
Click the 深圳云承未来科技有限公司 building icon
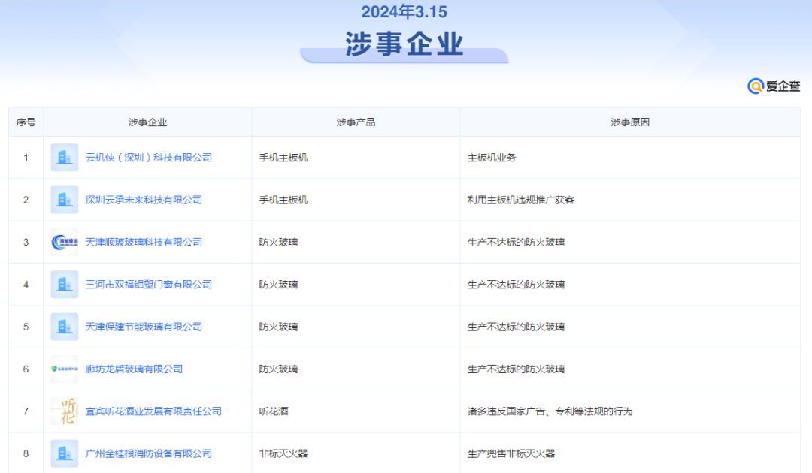point(64,200)
